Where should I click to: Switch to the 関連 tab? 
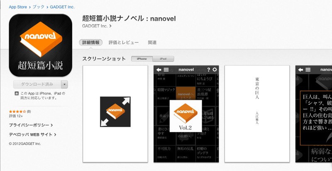tap(152, 43)
